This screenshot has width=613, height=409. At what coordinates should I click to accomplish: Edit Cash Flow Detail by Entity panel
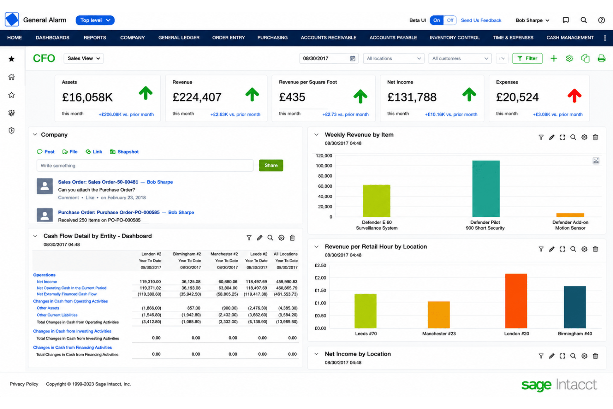pos(260,238)
